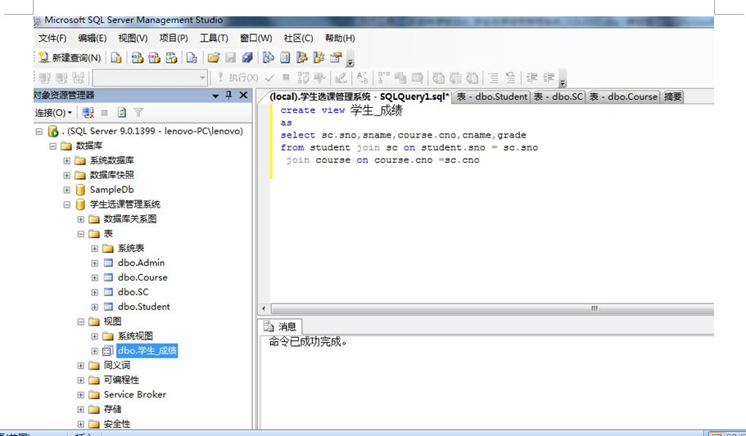Click the Refresh icon in Object Explorer
The image size is (746, 436).
(122, 113)
